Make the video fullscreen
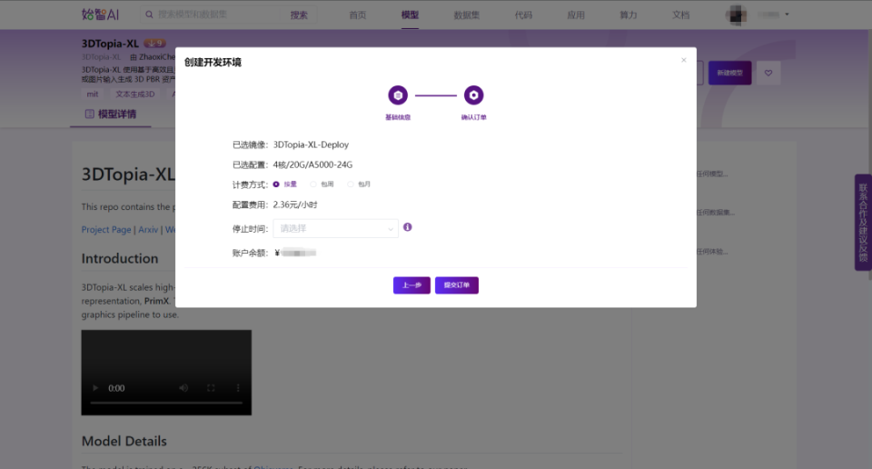 (211, 388)
